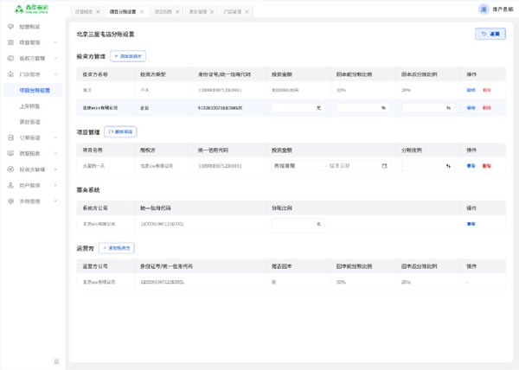Click the 数据报表 sidebar icon

(x=10, y=153)
